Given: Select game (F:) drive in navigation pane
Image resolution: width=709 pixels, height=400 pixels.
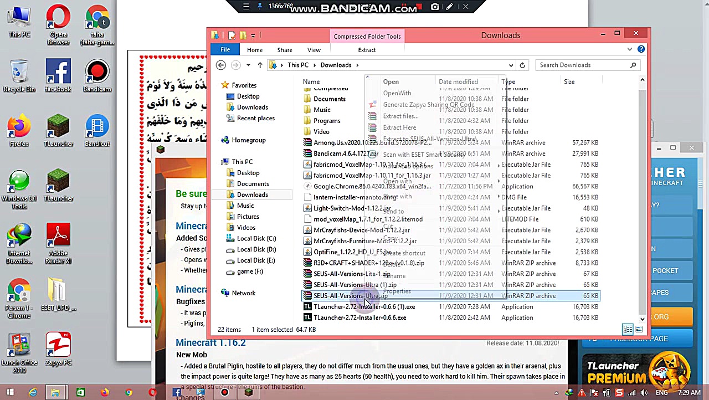Looking at the screenshot, I should pos(250,271).
